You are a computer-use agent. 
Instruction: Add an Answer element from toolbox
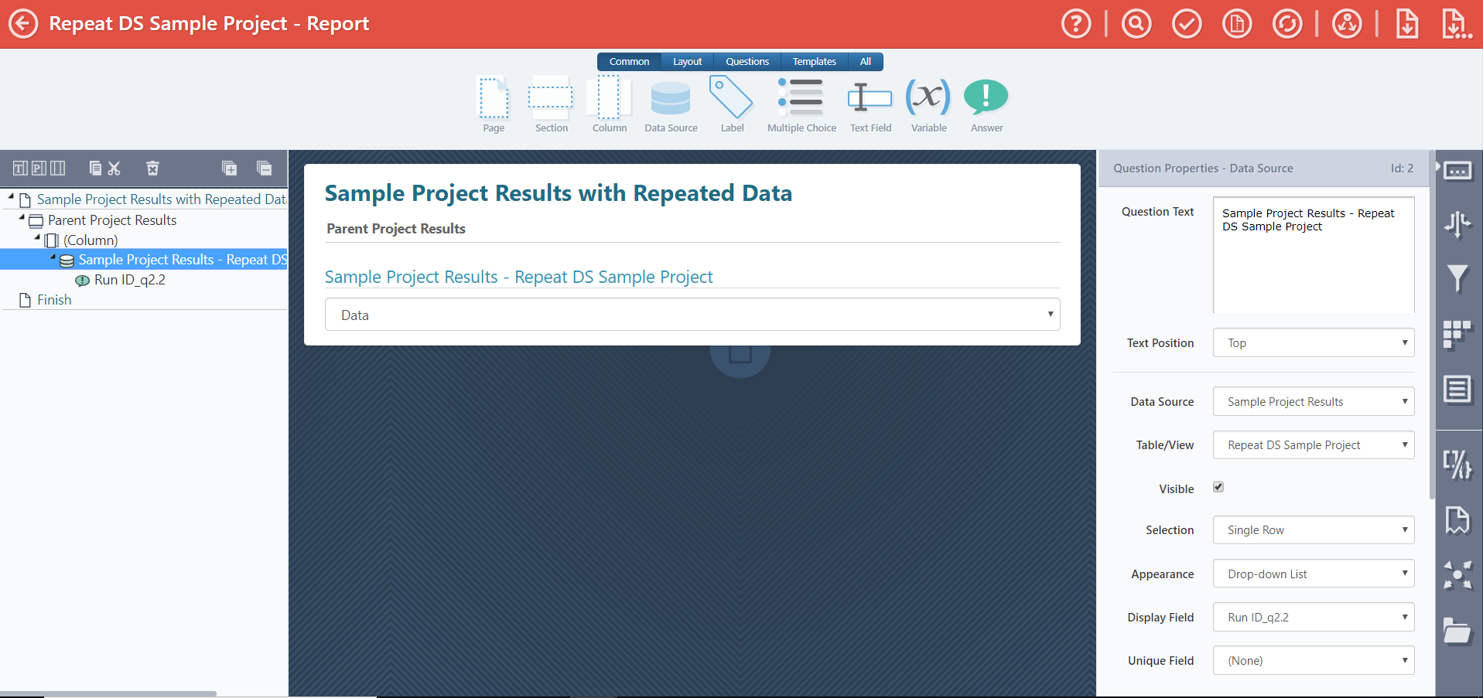pyautogui.click(x=986, y=104)
